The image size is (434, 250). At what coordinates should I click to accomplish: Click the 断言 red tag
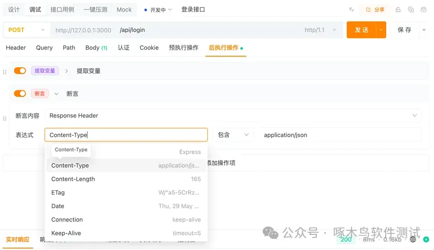pos(40,94)
